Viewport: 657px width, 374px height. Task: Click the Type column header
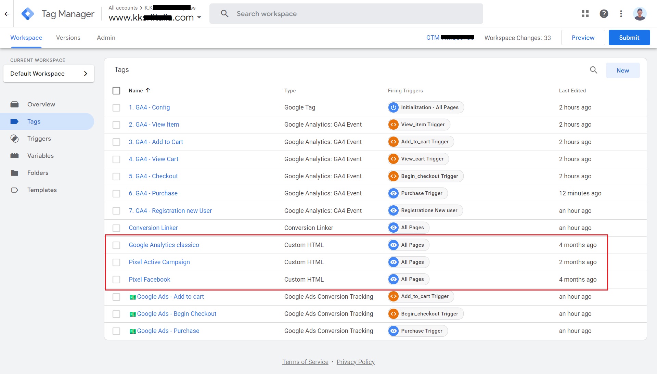pos(290,91)
